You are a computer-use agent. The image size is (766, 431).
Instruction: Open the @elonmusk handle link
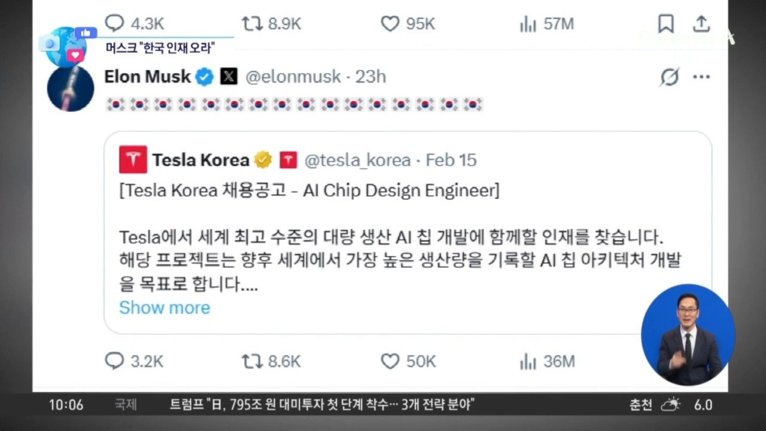coord(293,77)
